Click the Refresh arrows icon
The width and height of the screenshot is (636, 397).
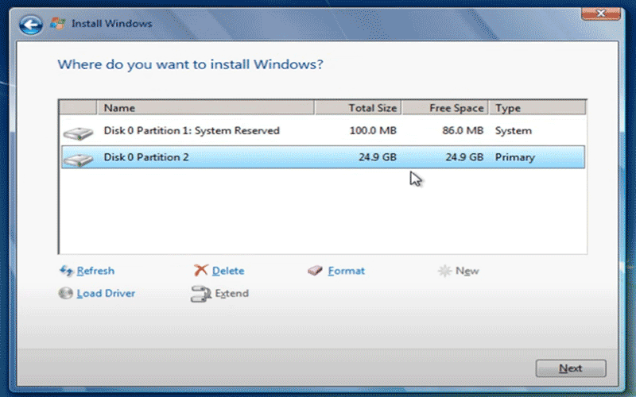(66, 271)
